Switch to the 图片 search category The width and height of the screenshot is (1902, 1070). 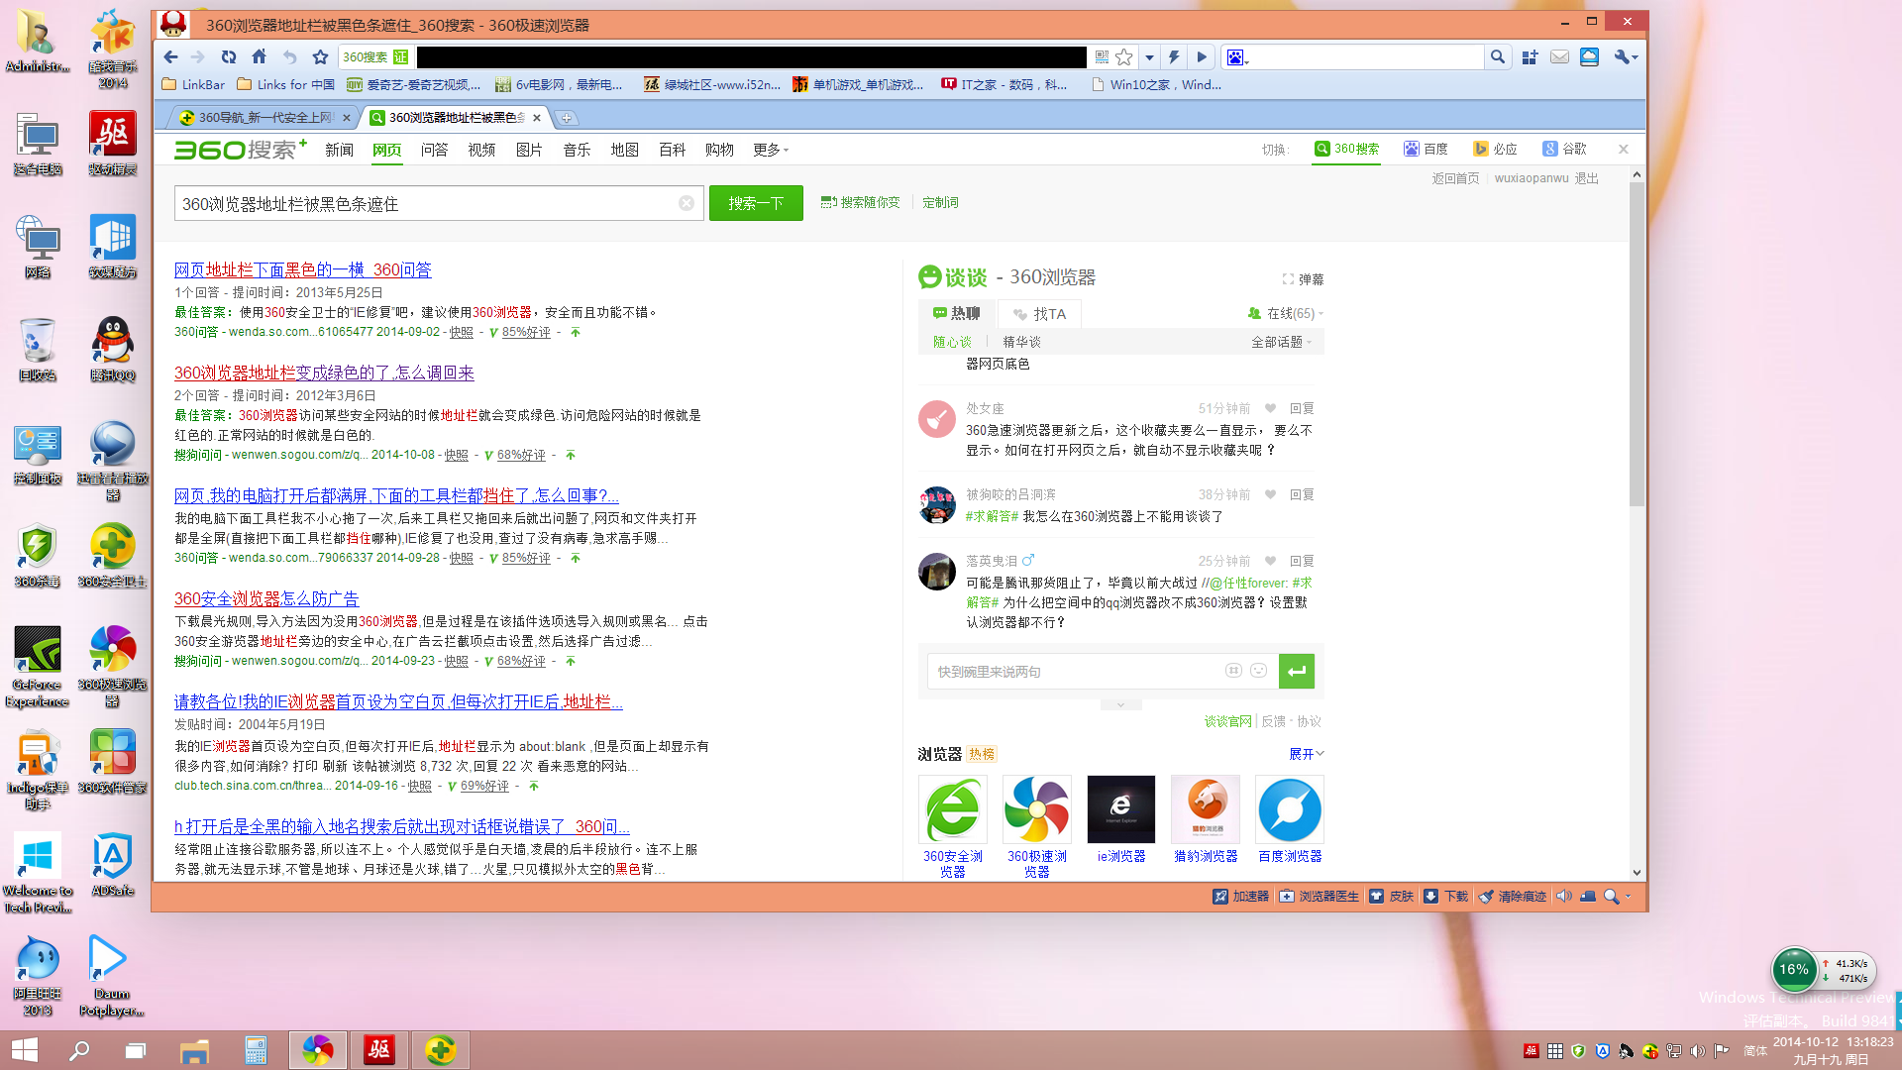click(528, 150)
